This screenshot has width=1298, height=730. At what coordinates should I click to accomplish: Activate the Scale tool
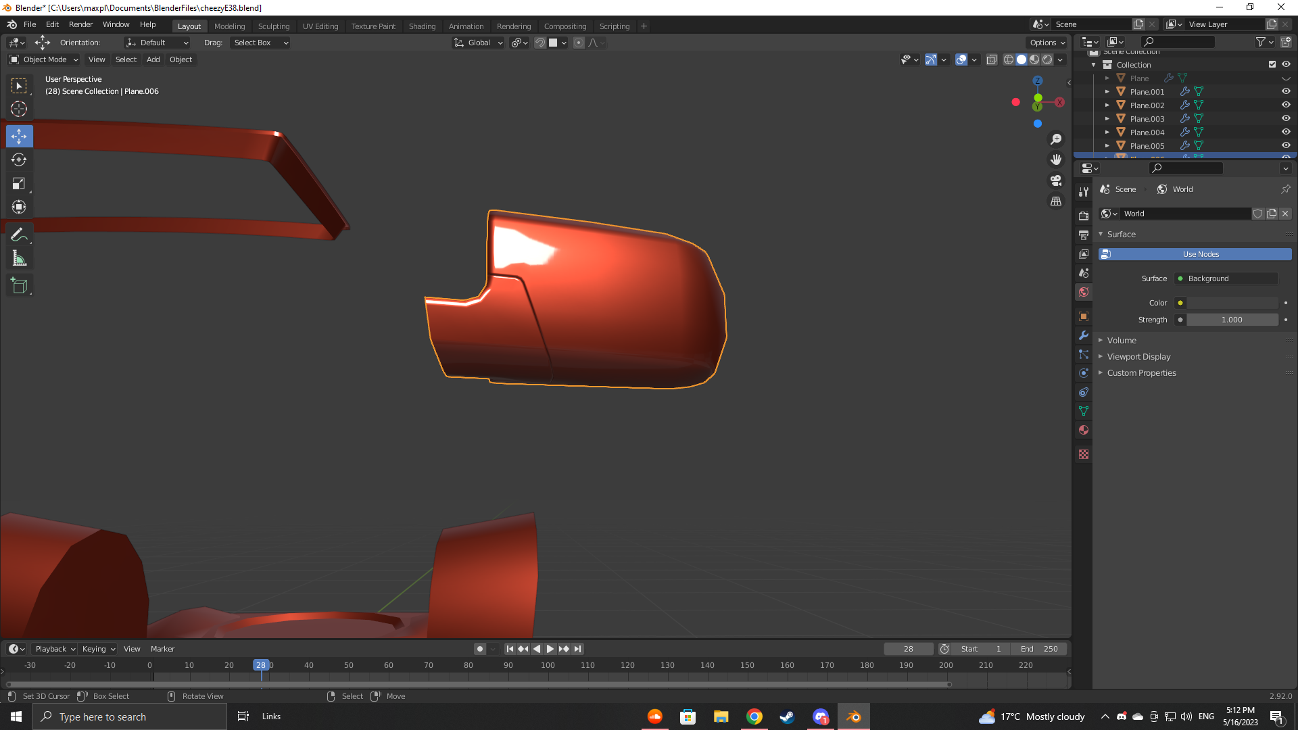click(x=19, y=184)
